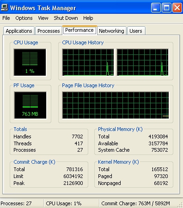Click the Nonpaged label

(110, 183)
